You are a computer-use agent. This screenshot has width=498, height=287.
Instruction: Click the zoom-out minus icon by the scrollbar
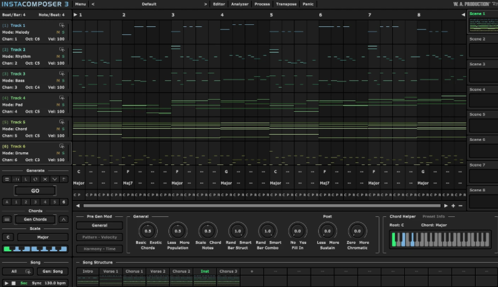pos(460,205)
